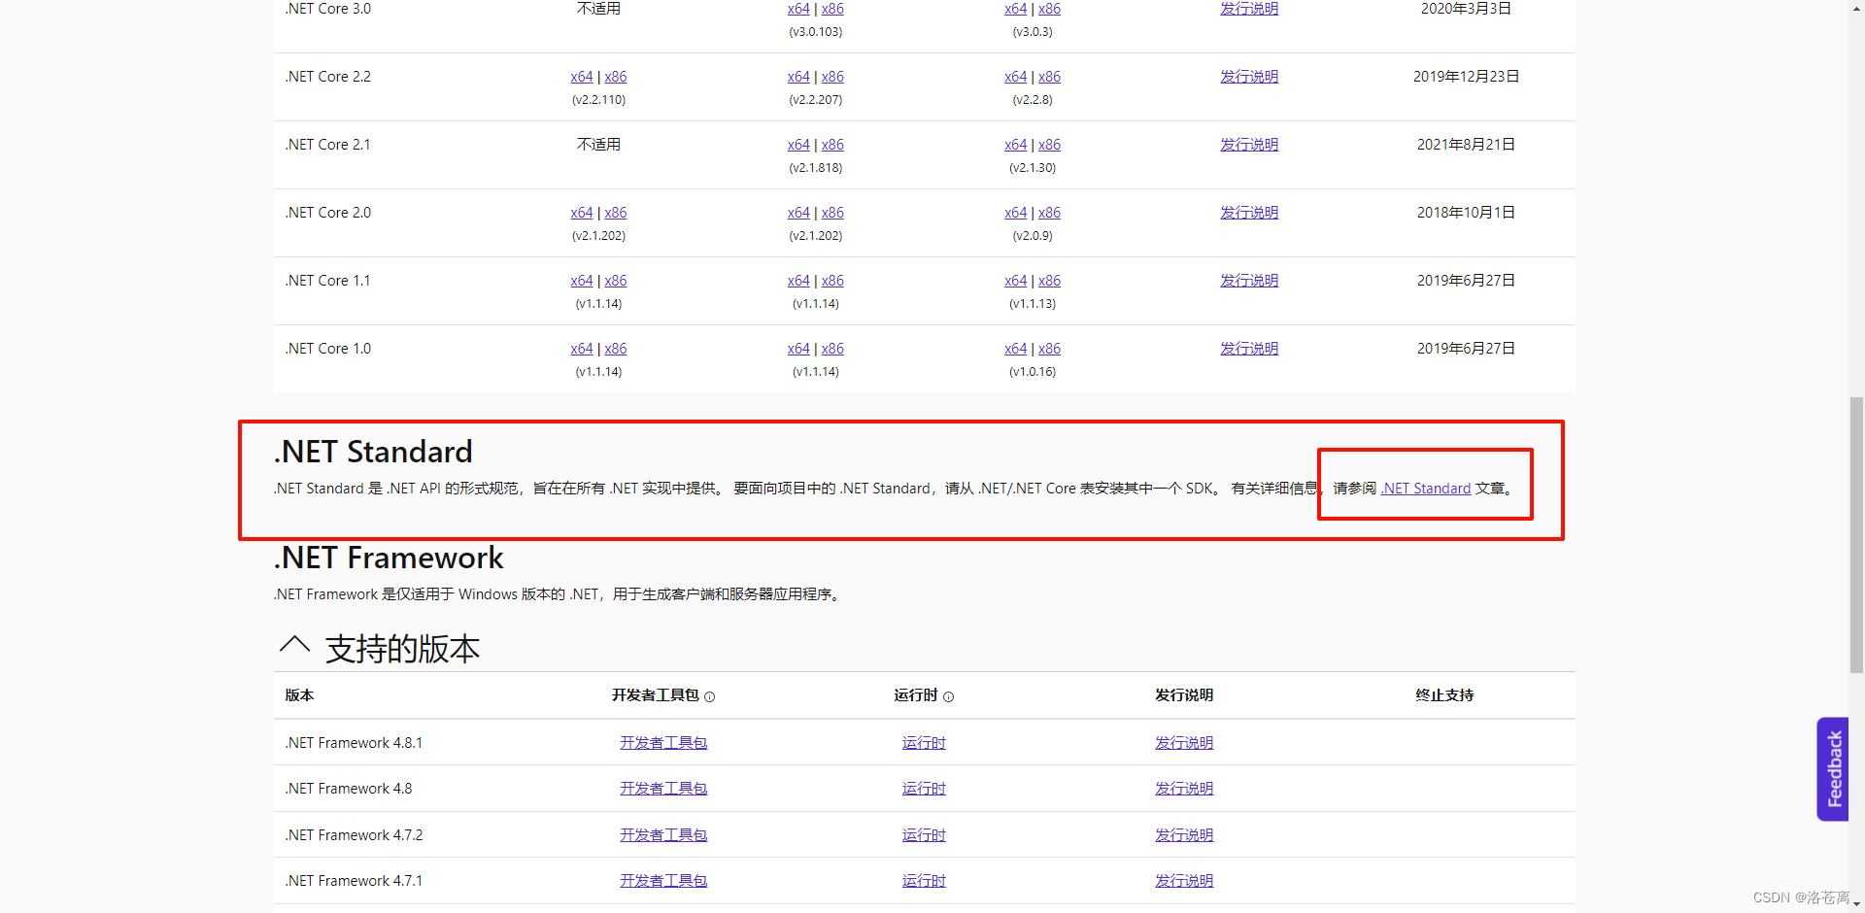
Task: Click the .NET Standard heading
Action: [373, 452]
